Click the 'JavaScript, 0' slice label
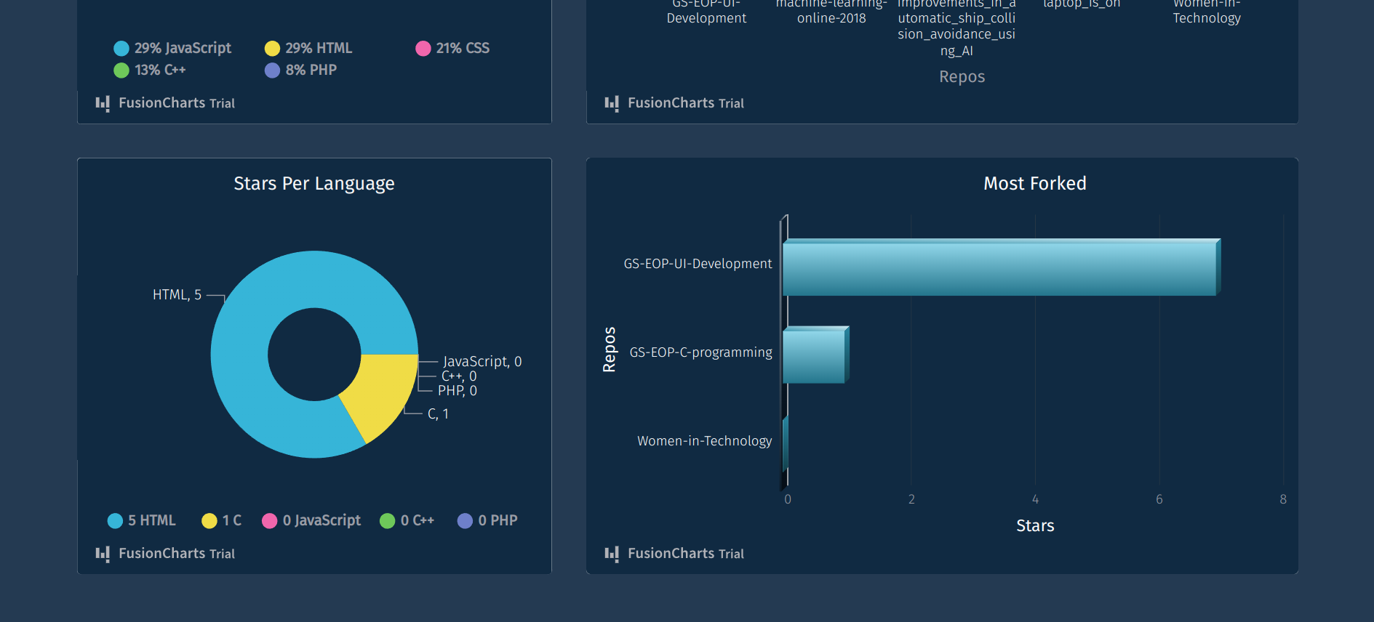1374x622 pixels. (x=482, y=362)
